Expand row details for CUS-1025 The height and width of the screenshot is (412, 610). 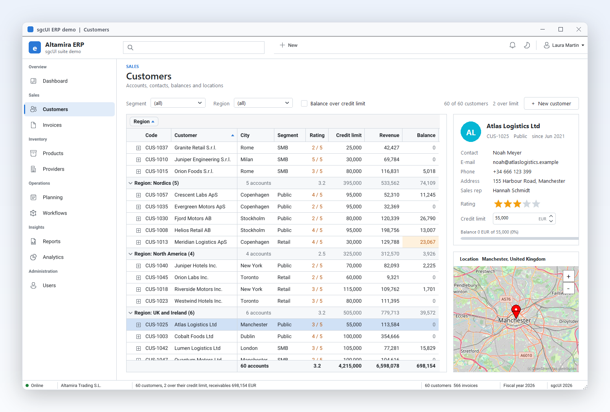pyautogui.click(x=138, y=325)
